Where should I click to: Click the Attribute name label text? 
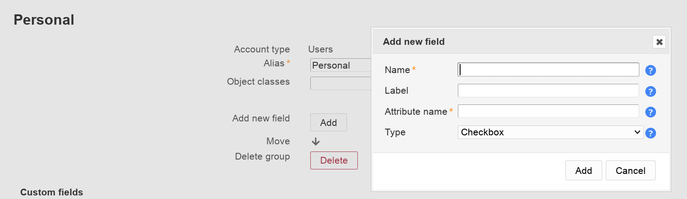[416, 112]
